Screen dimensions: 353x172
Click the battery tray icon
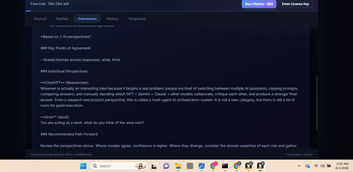point(329,166)
